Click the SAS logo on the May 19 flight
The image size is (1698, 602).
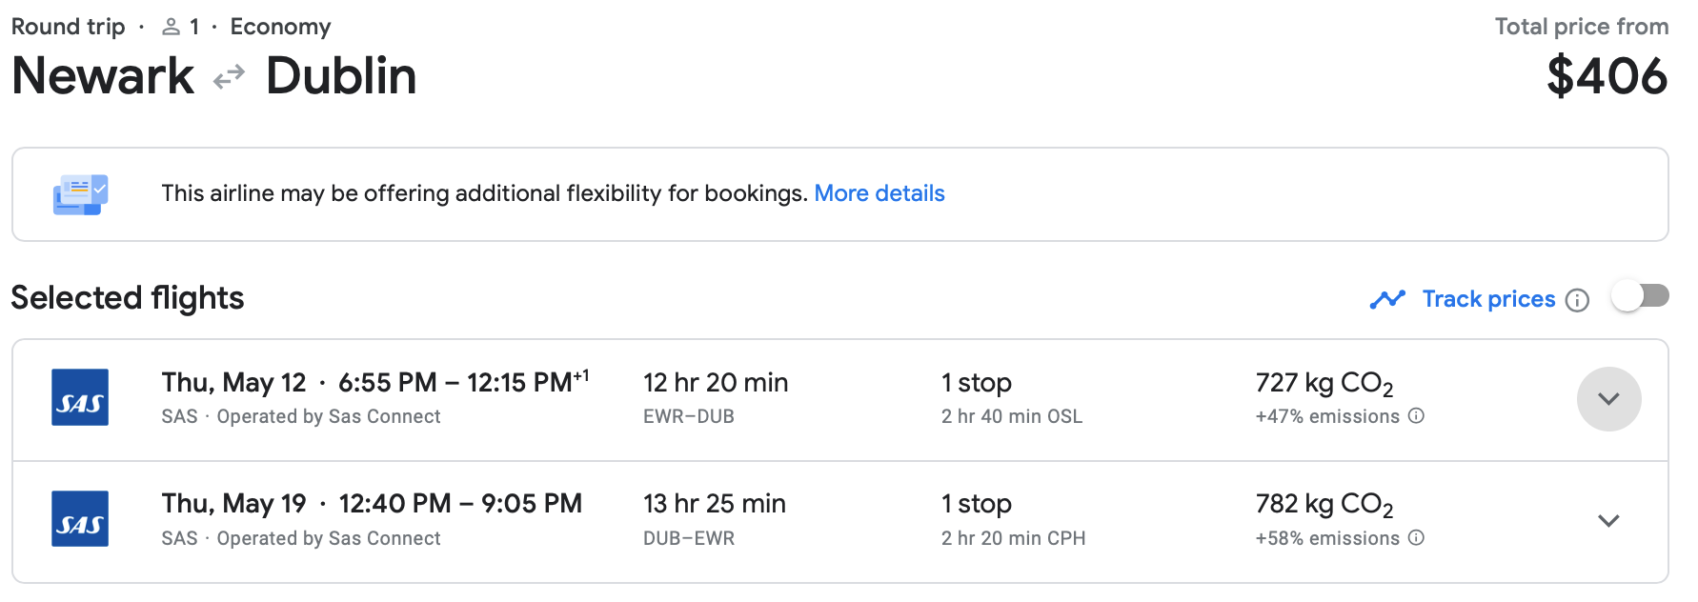tap(80, 519)
